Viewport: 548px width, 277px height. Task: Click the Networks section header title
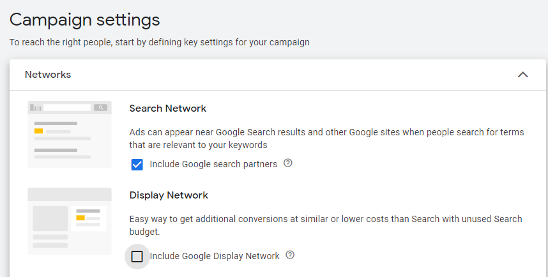(48, 75)
